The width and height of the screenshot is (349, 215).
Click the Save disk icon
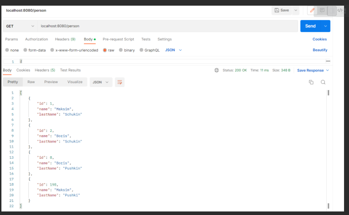pos(282,10)
